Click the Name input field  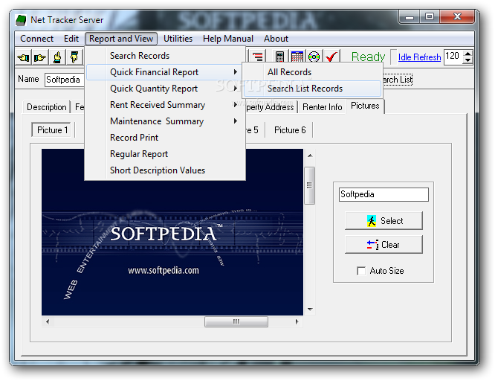pos(65,80)
